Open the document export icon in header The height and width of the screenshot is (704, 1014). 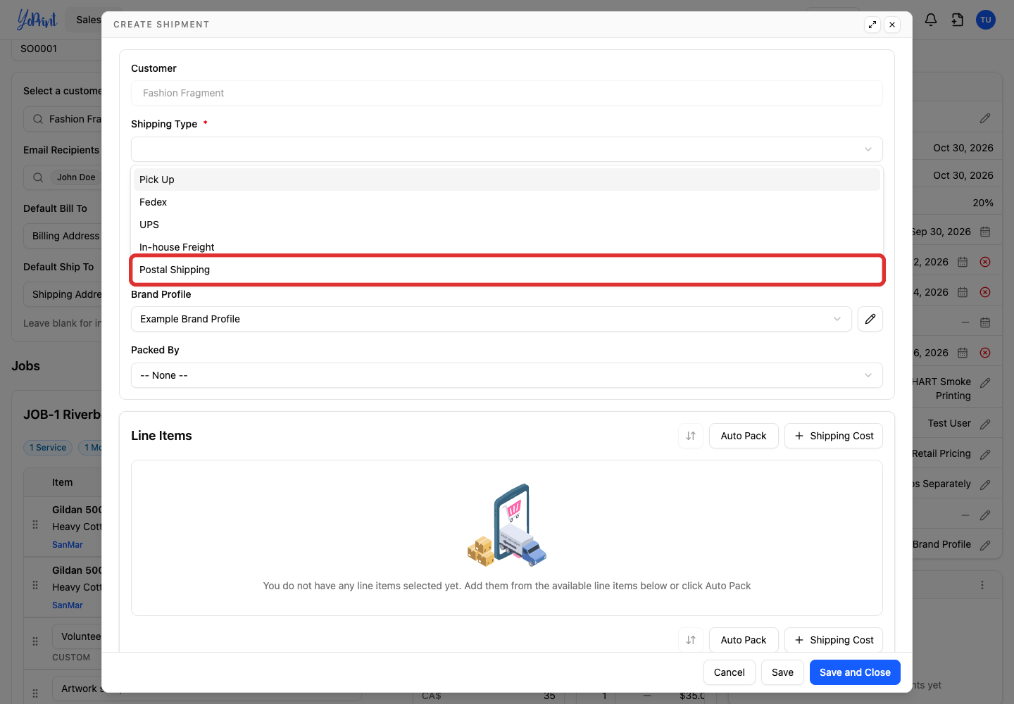(958, 20)
